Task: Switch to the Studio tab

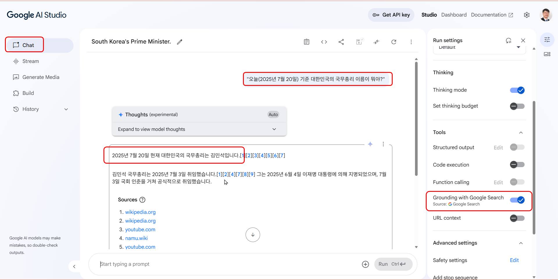Action: tap(429, 15)
